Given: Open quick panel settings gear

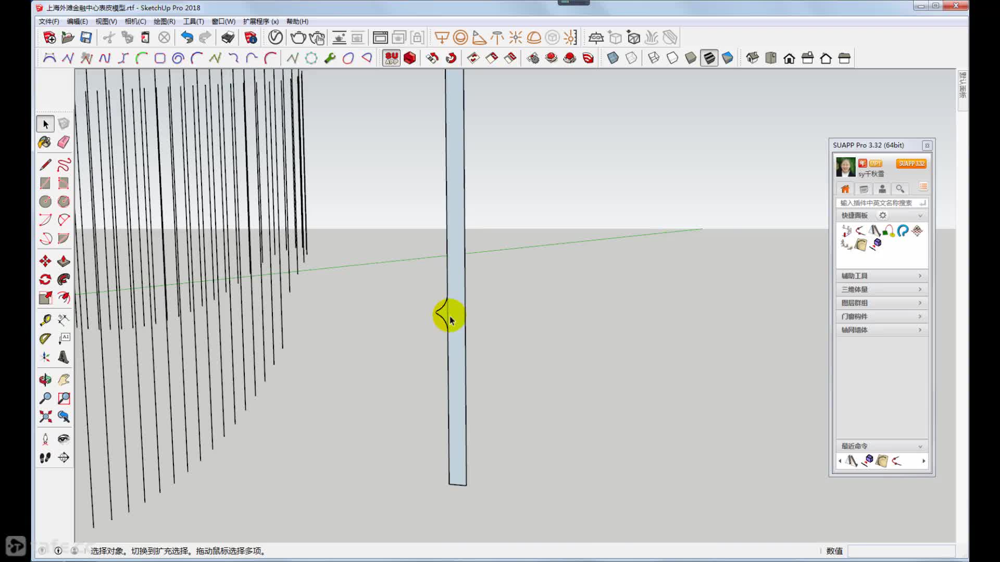Looking at the screenshot, I should pos(883,215).
